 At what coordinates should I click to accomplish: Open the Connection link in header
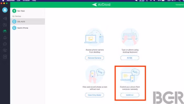tap(180, 5)
